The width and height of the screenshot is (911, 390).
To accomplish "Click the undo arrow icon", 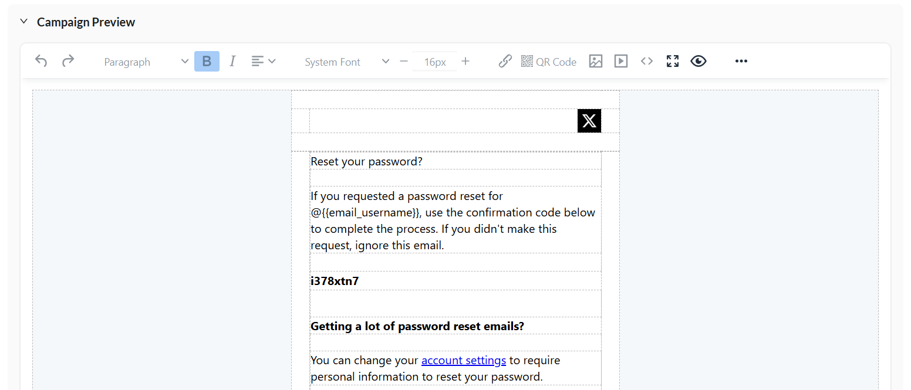I will (x=41, y=61).
